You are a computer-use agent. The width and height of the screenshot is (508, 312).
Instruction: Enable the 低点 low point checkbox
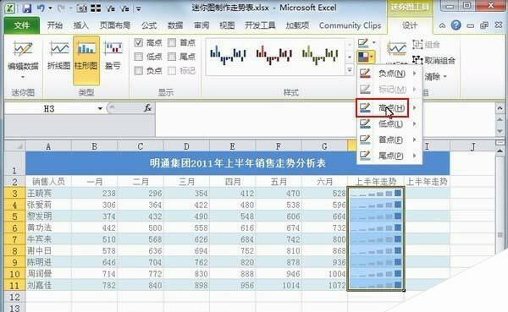click(139, 57)
